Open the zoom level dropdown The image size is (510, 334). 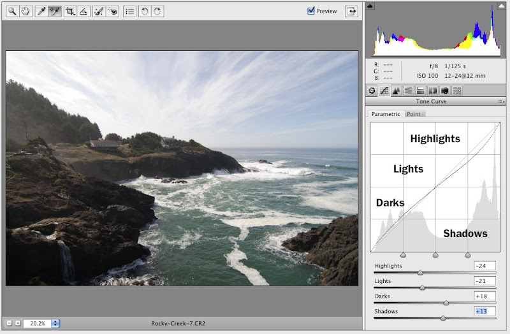pyautogui.click(x=55, y=324)
